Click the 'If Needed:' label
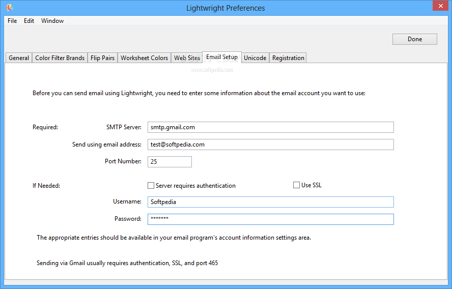Screen dimensions: 452x289 click(x=46, y=186)
